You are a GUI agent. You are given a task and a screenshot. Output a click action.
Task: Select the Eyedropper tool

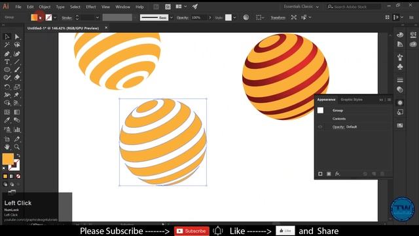coord(7,120)
